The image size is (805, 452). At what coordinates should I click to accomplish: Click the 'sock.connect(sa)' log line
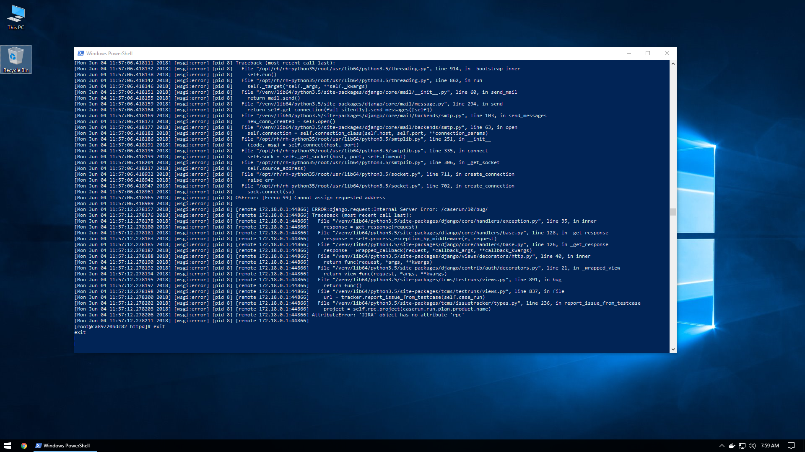click(270, 192)
